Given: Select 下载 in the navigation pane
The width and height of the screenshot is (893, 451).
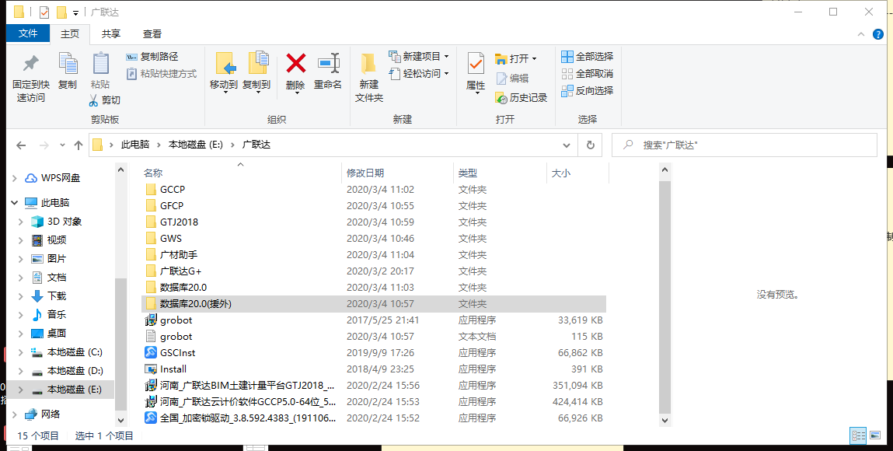Looking at the screenshot, I should pyautogui.click(x=57, y=296).
